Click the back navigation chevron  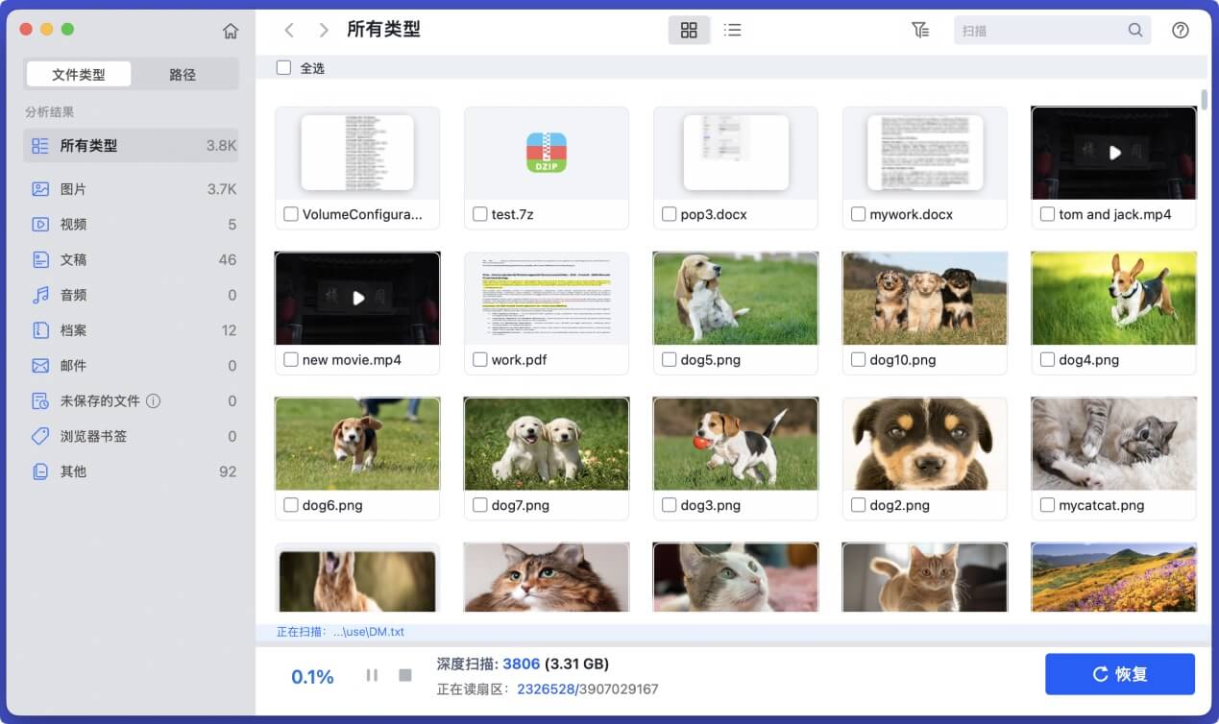coord(289,30)
